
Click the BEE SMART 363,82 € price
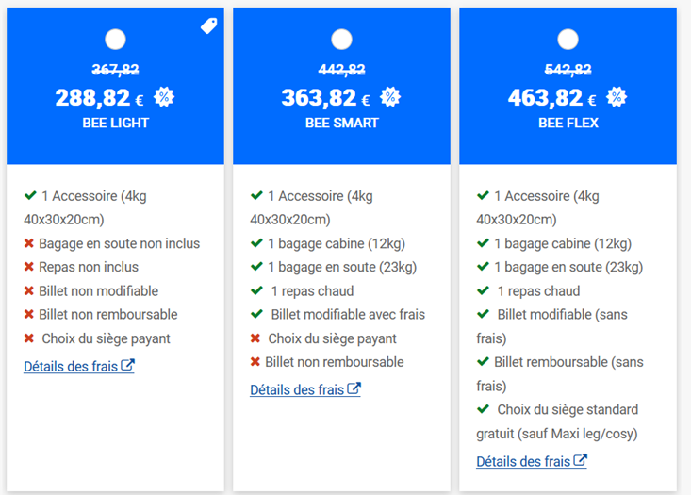325,98
